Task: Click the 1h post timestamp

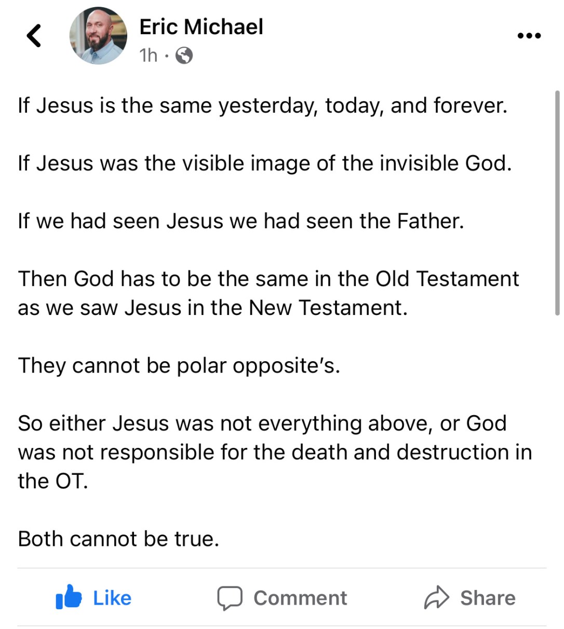Action: point(148,55)
